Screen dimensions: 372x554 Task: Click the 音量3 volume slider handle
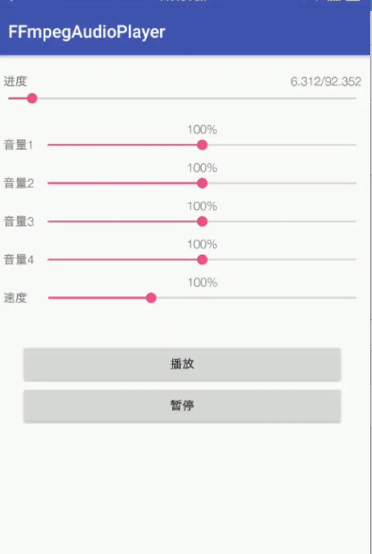click(202, 221)
